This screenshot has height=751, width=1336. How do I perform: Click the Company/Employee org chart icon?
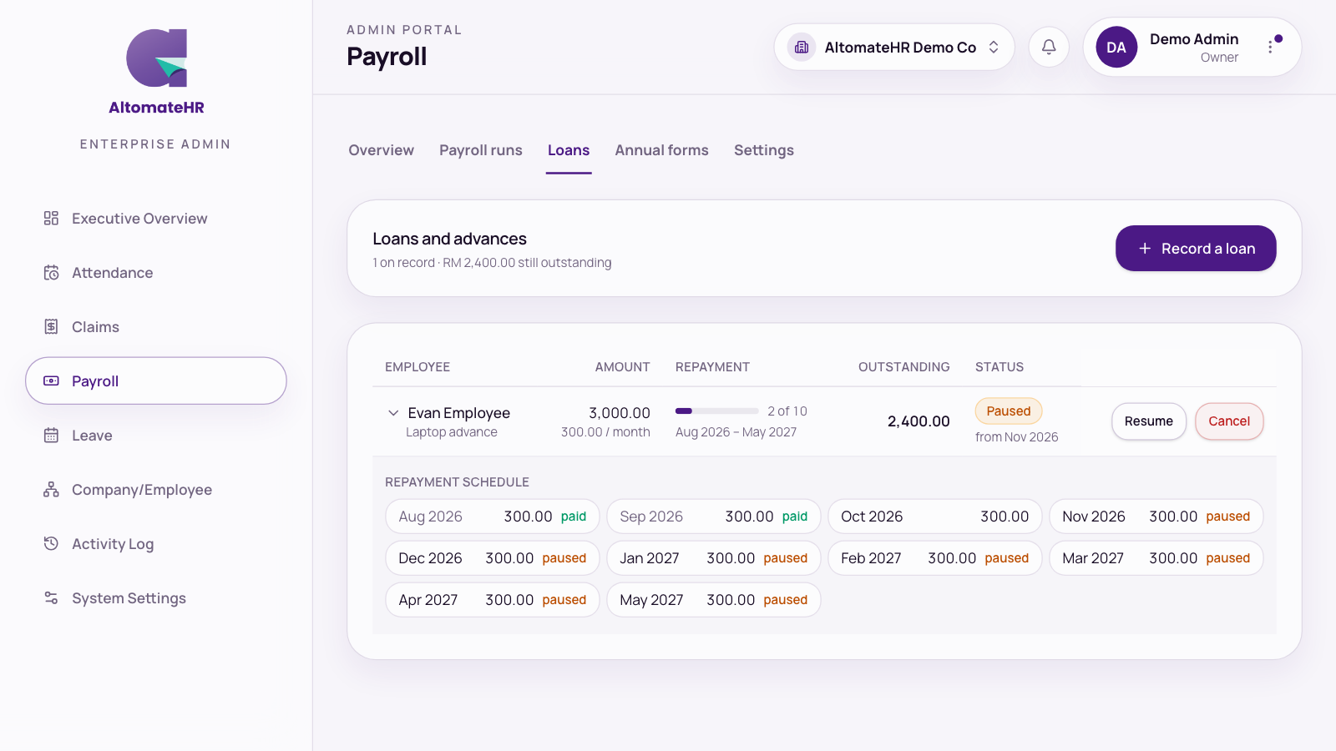pos(51,490)
